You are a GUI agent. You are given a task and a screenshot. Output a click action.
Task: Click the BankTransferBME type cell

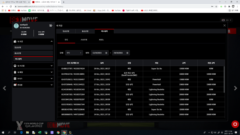tap(129, 74)
